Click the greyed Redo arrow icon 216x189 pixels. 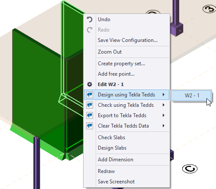point(90,30)
